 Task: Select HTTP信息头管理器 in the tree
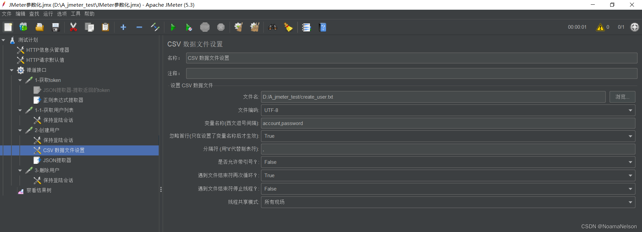click(48, 50)
